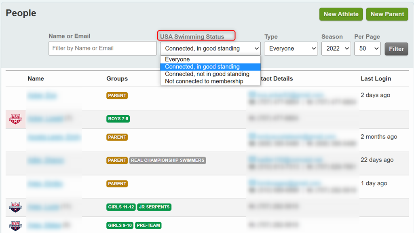
Task: Click the USA Swimming logo on GIRLS 11-12 row
Action: 15,207
